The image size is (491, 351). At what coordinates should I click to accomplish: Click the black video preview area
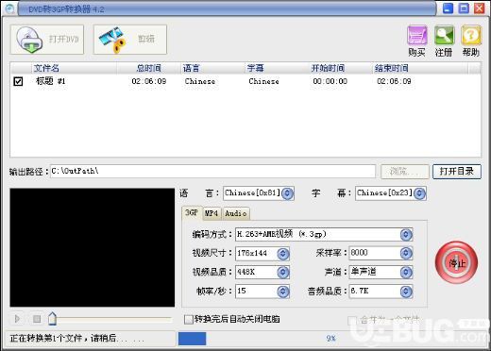[93, 247]
